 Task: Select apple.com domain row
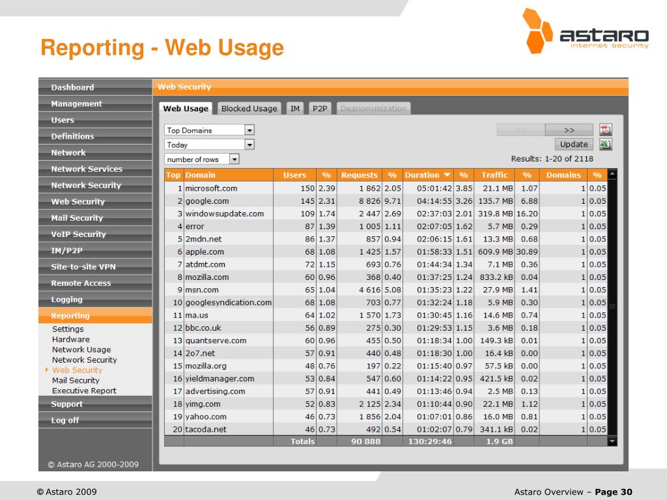point(386,252)
